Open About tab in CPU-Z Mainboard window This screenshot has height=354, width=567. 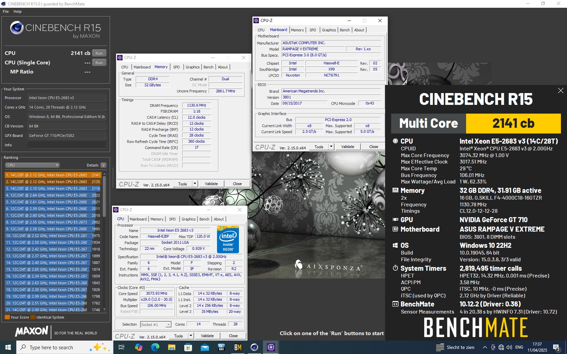click(359, 30)
